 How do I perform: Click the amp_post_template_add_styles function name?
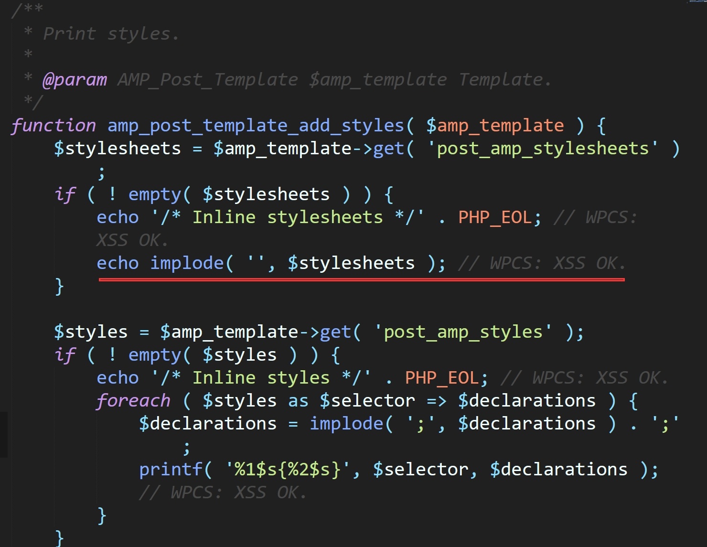click(x=256, y=126)
